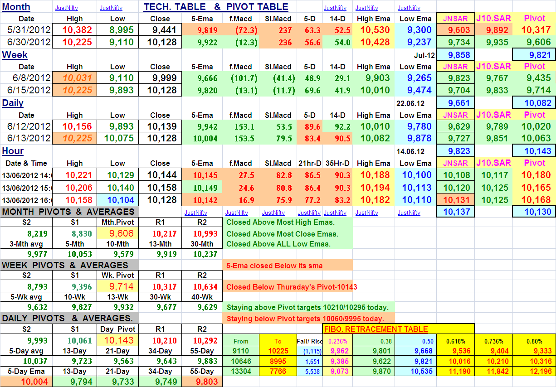This screenshot has width=556, height=387.
Task: Open the underlined Daily section heading
Action: click(x=13, y=103)
